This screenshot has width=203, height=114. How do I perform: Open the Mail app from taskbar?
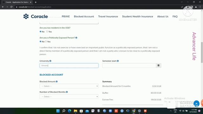tap(87, 111)
